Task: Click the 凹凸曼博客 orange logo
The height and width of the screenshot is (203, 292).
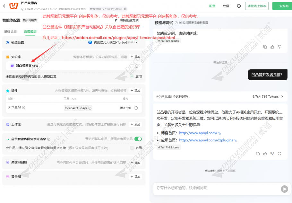Action: click(x=14, y=6)
